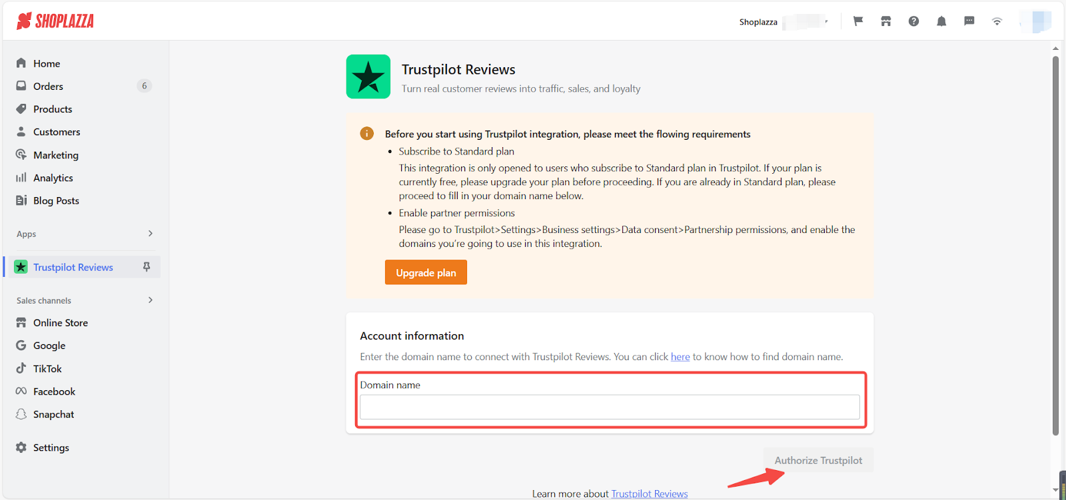Click the 'here' domain name help link
Screen dimensions: 1066x500
coord(680,357)
